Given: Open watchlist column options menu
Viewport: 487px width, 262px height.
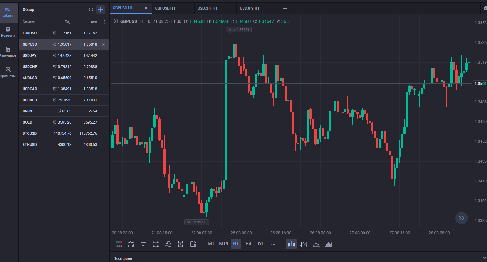Looking at the screenshot, I should pyautogui.click(x=104, y=22).
